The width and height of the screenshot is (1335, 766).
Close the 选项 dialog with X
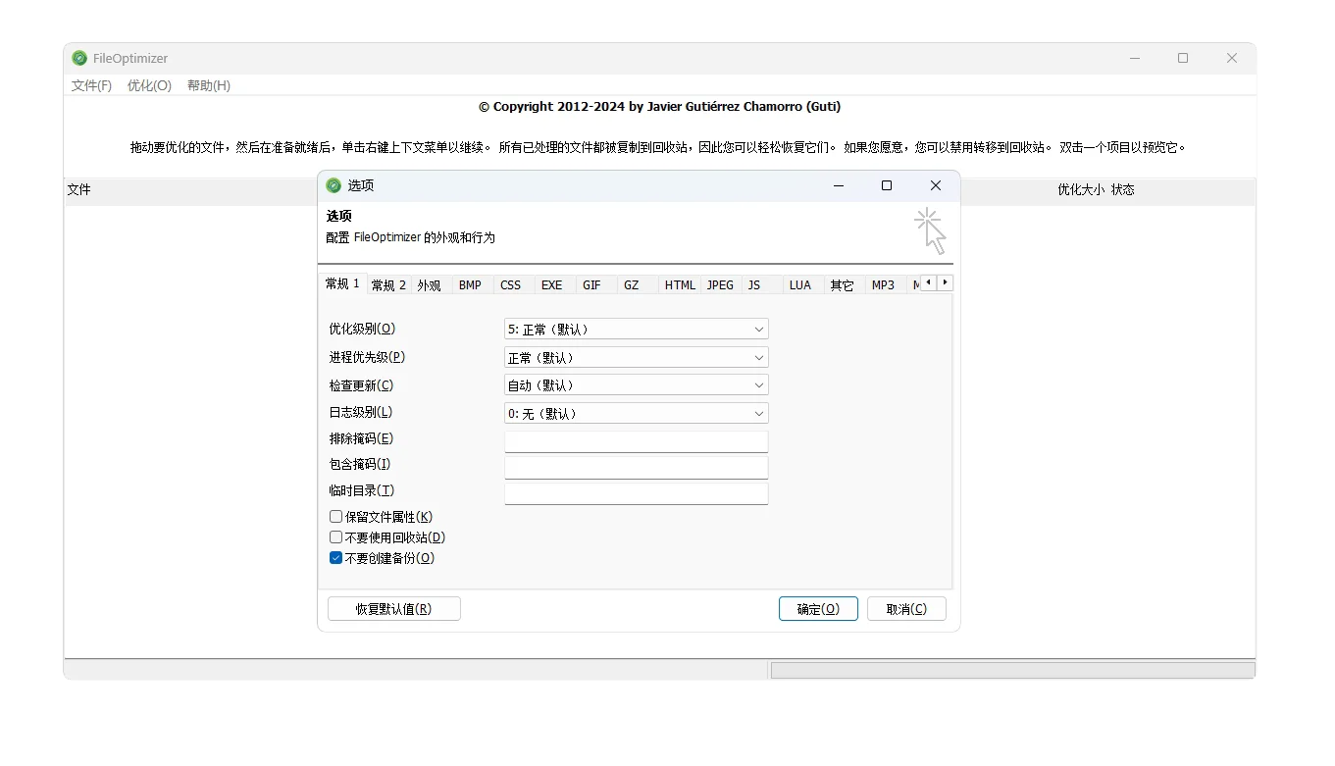(x=936, y=185)
